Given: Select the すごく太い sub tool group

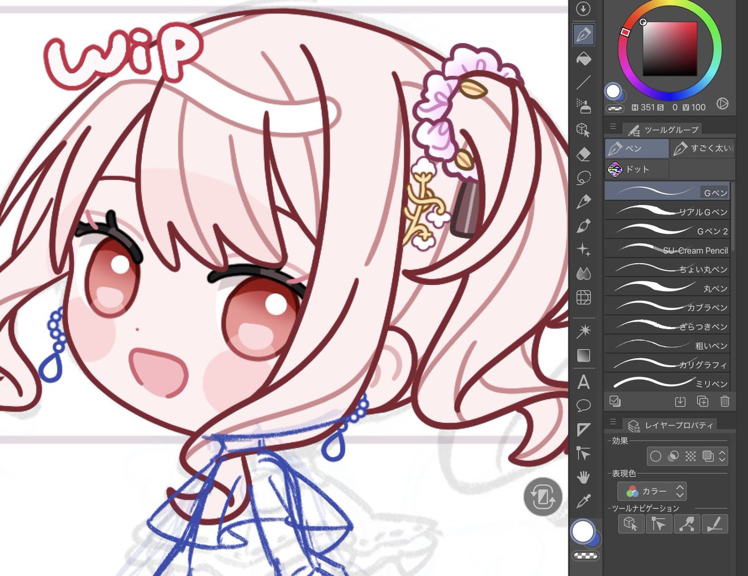Looking at the screenshot, I should (x=702, y=149).
